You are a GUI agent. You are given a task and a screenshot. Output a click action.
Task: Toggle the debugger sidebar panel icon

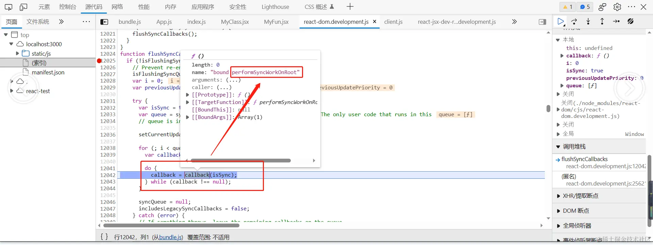point(542,22)
